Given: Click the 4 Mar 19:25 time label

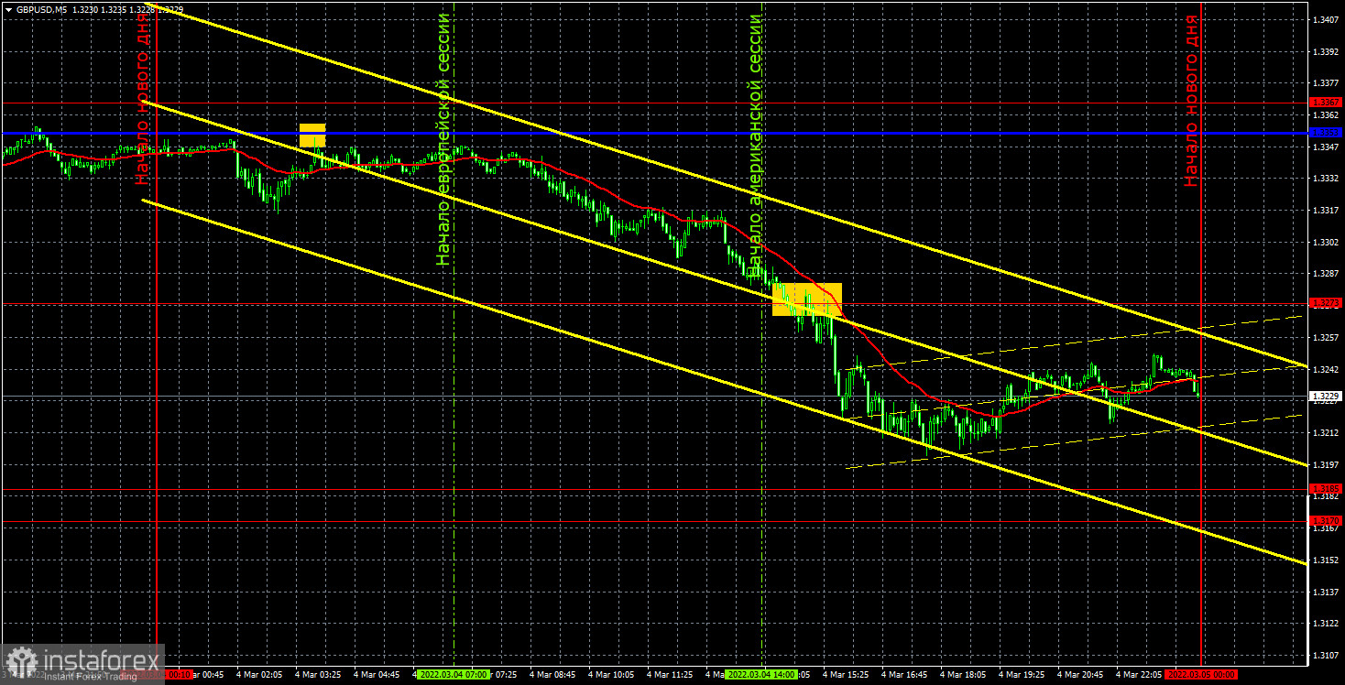Looking at the screenshot, I should click(1022, 674).
